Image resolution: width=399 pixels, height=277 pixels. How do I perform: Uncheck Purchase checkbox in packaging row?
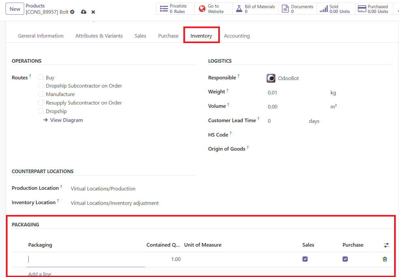click(345, 259)
